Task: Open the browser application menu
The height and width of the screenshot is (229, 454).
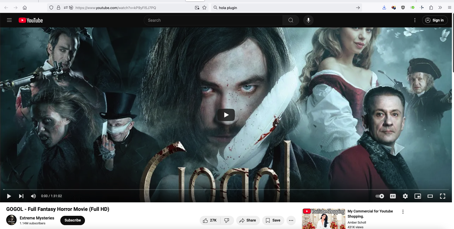Action: 450,8
